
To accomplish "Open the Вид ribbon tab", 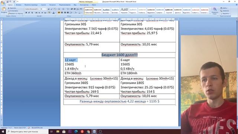I will pos(75,5).
